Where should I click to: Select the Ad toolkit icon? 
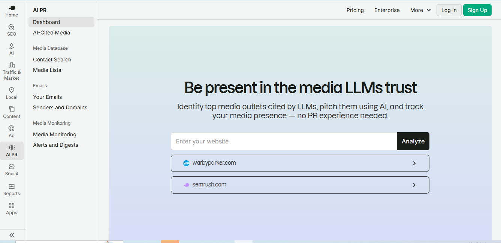(x=12, y=128)
